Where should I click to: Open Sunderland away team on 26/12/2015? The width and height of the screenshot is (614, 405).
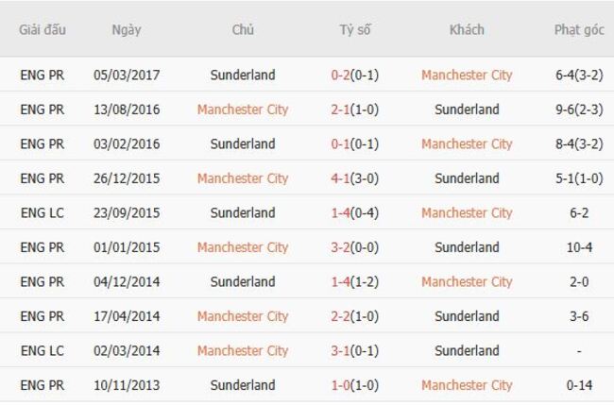coord(467,178)
